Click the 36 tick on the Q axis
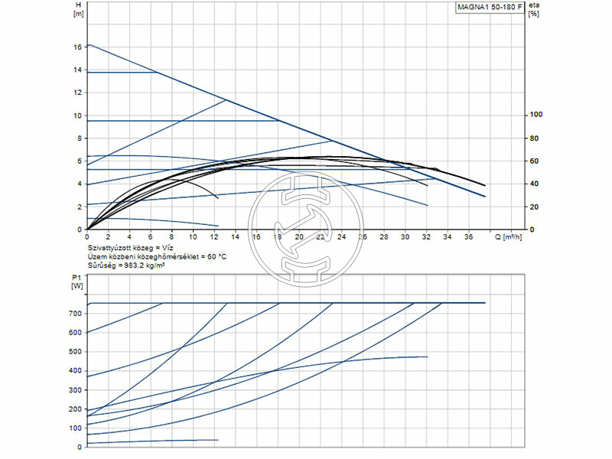Image resolution: width=612 pixels, height=459 pixels. click(x=469, y=238)
